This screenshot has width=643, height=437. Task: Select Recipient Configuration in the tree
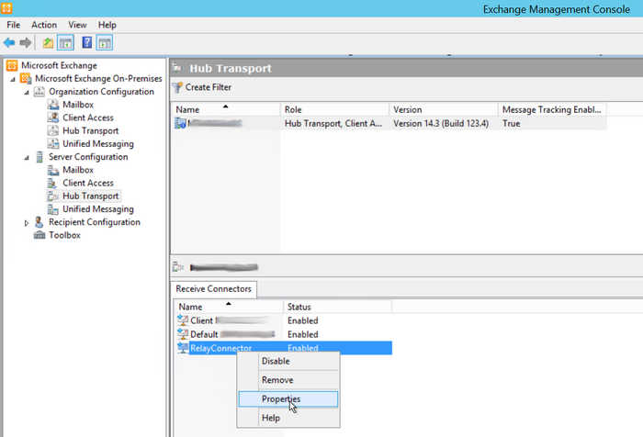[x=95, y=222]
